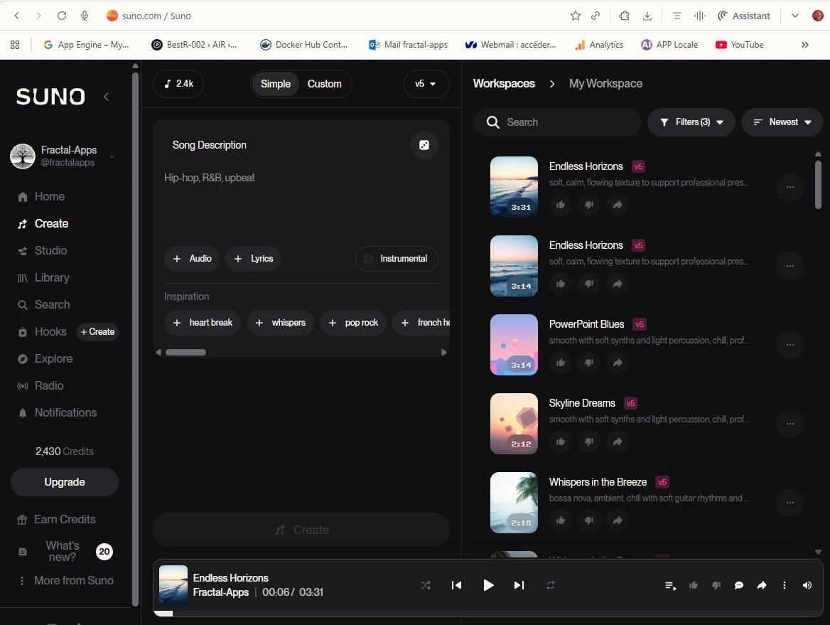830x625 pixels.
Task: Open the comment icon in the player bar
Action: (x=739, y=585)
